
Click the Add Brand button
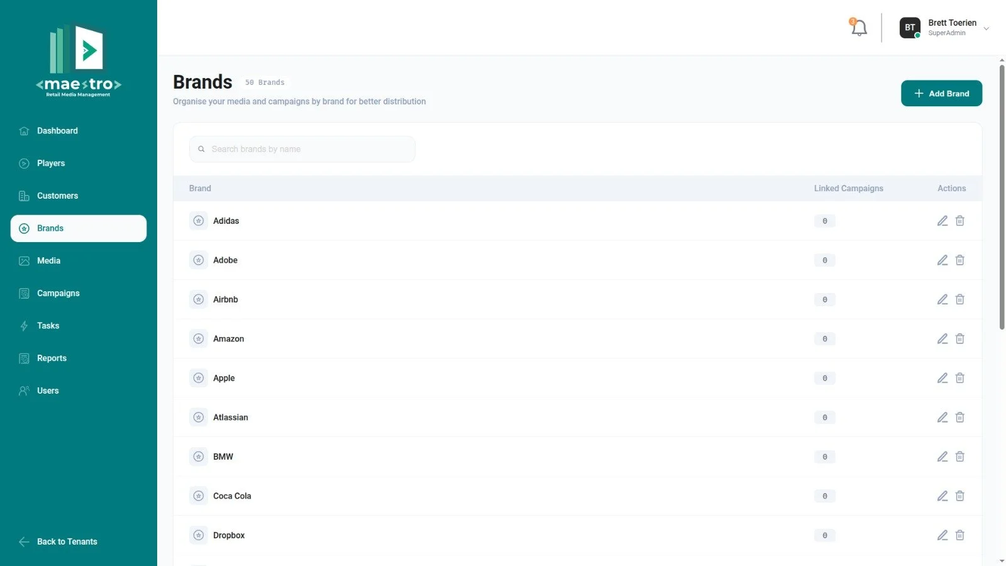click(x=941, y=93)
